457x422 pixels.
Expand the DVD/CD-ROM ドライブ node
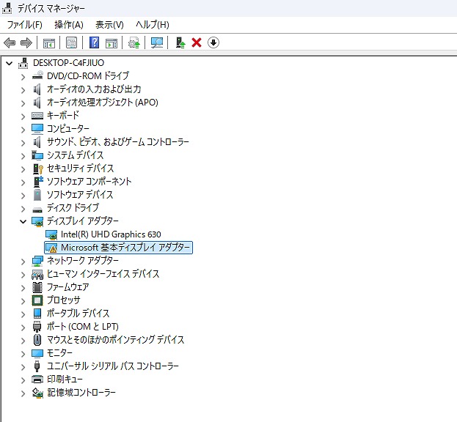(x=23, y=76)
